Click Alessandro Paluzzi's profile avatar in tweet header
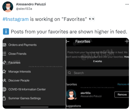 coord(8,7)
